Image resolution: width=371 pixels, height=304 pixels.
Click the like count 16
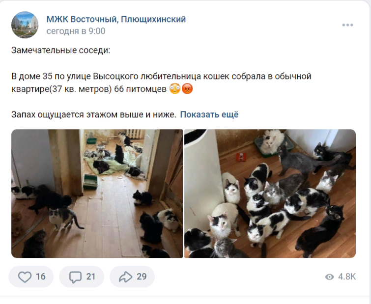tap(41, 276)
